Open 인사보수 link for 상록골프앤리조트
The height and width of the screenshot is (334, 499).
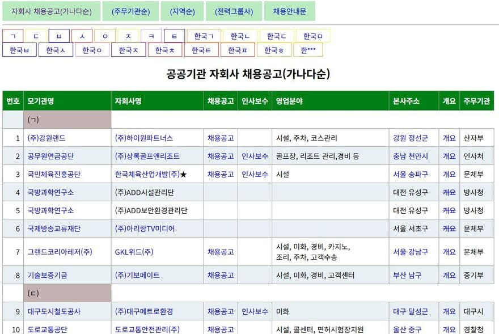pyautogui.click(x=255, y=156)
